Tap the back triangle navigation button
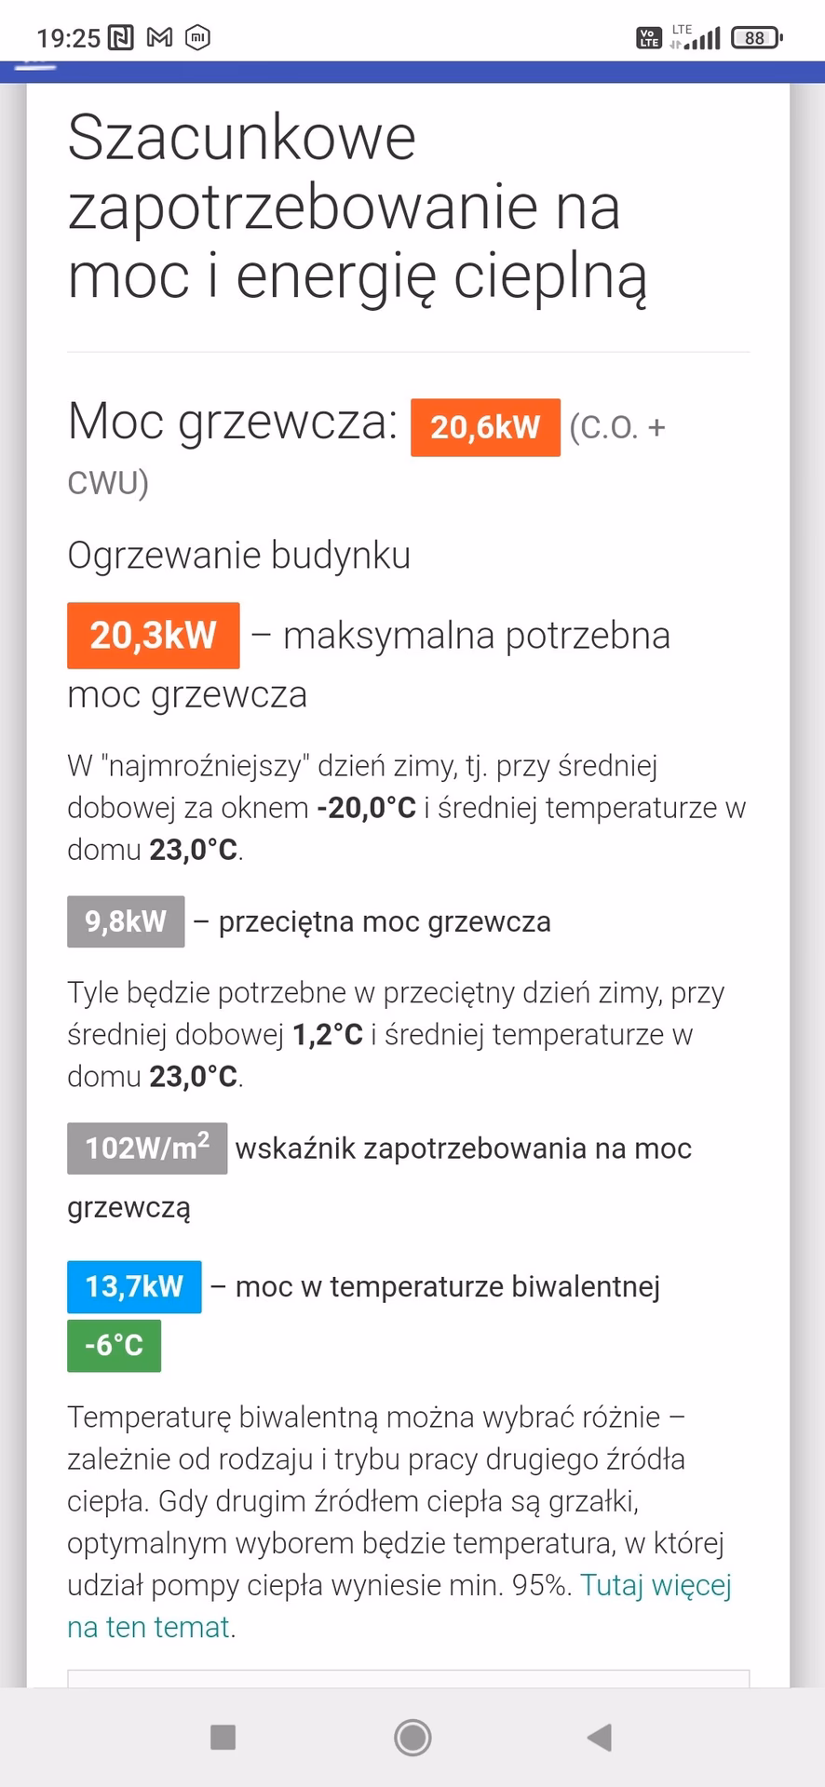Viewport: 825px width, 1787px height. (601, 1738)
